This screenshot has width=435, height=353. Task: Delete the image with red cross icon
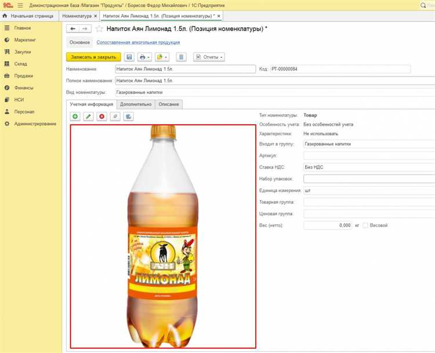click(102, 117)
